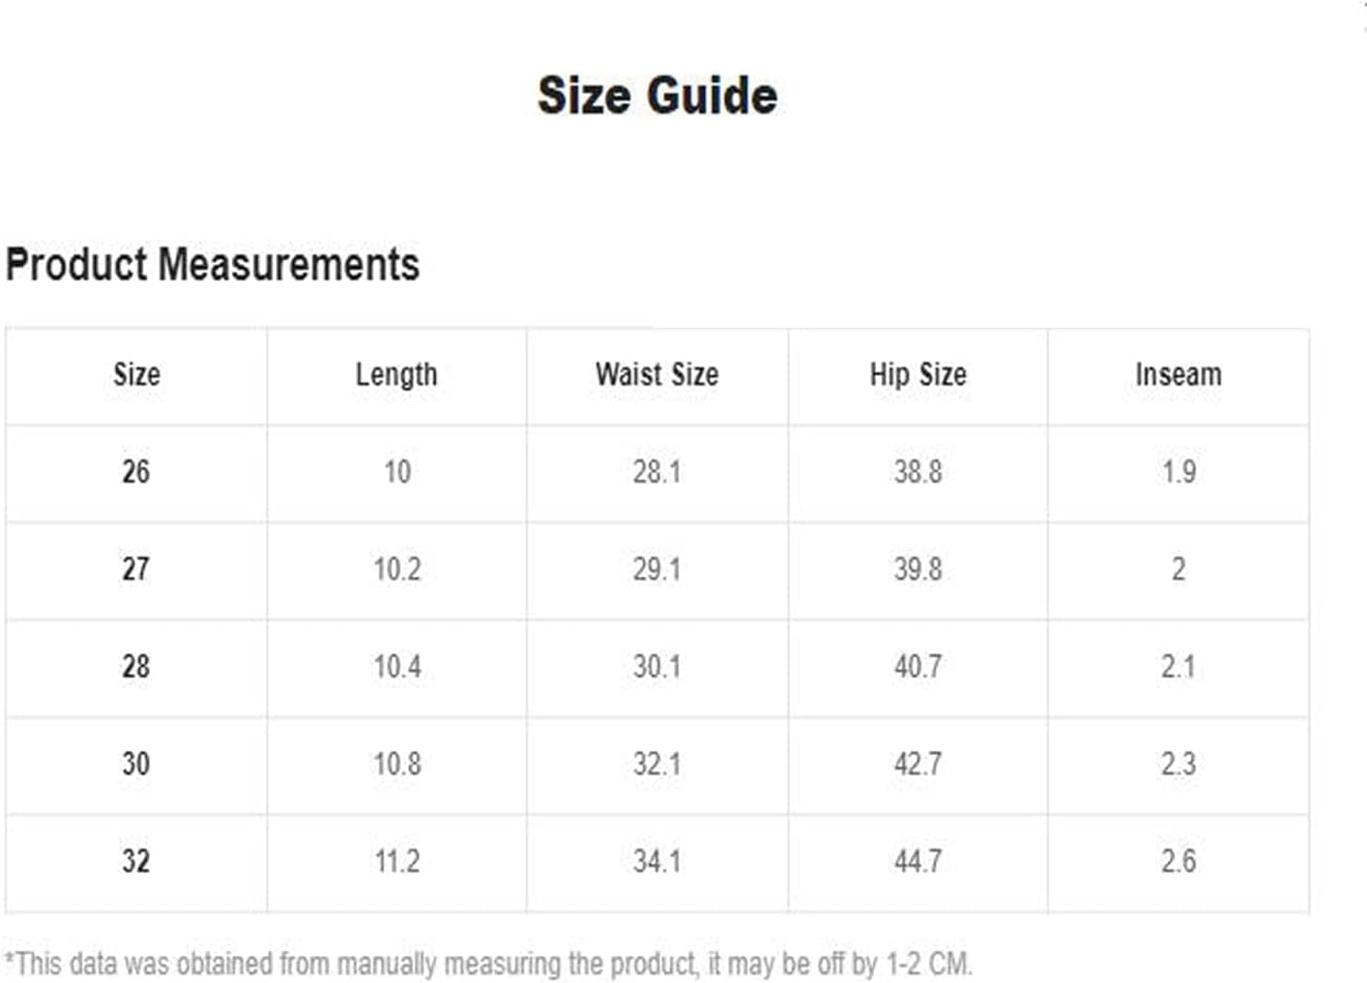The image size is (1367, 983).
Task: Select the Size column header
Action: coord(136,374)
